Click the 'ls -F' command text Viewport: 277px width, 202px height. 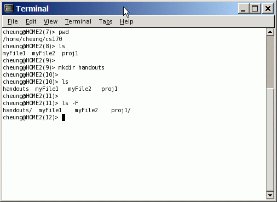70,103
